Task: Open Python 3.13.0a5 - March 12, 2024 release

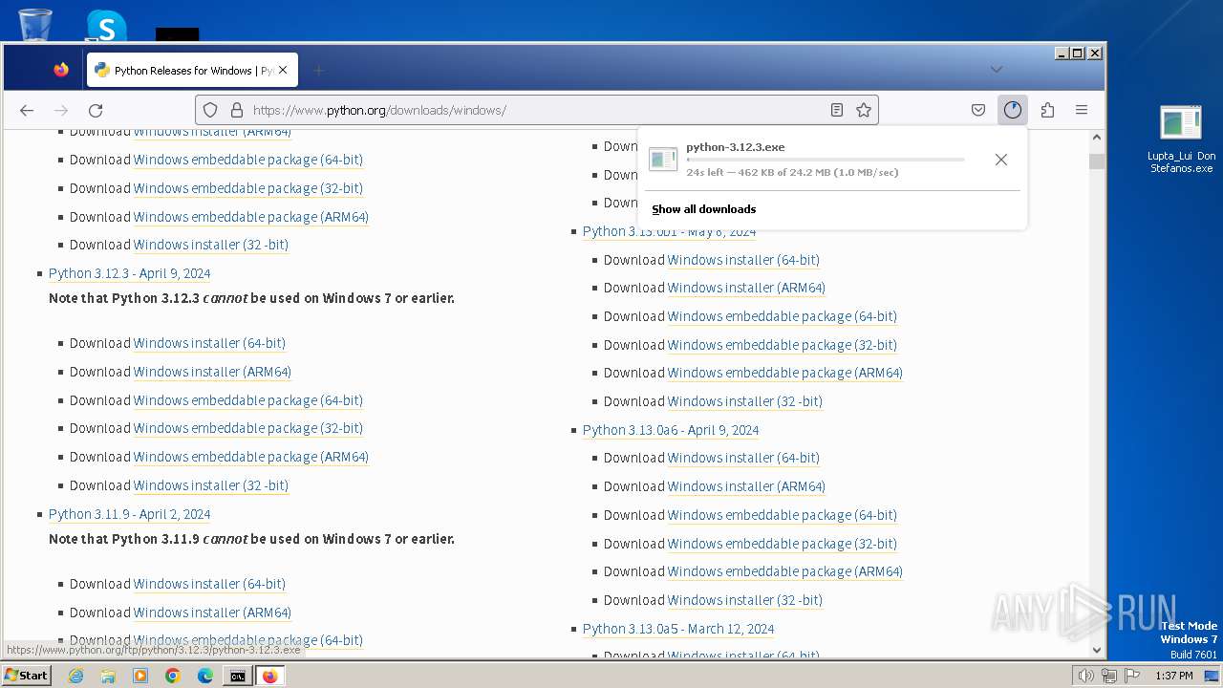Action: [678, 629]
